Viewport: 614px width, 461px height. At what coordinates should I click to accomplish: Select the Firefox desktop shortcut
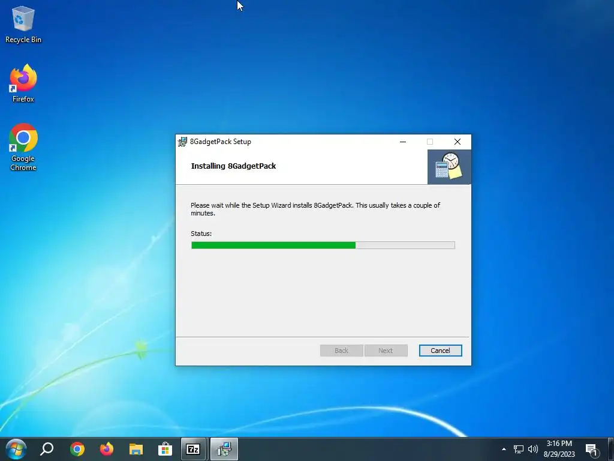coord(23,83)
